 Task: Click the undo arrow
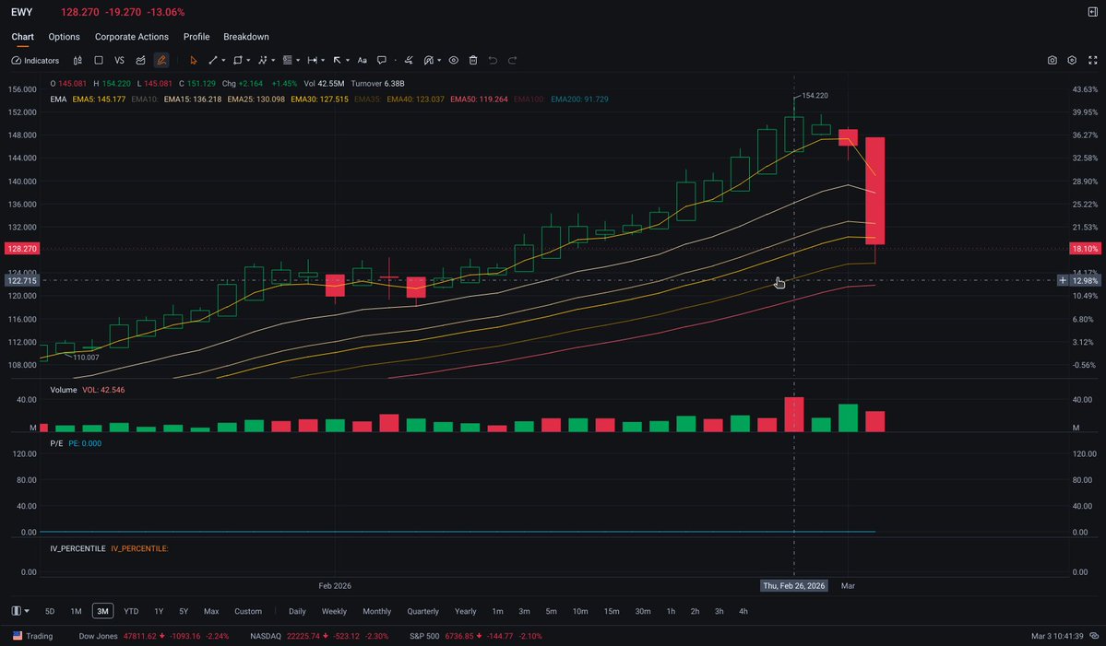(494, 61)
